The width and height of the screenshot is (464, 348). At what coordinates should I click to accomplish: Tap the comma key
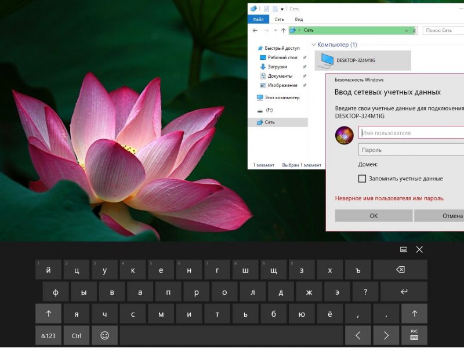click(x=358, y=314)
